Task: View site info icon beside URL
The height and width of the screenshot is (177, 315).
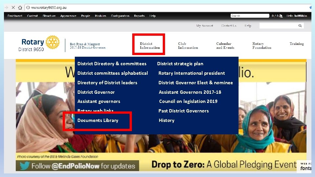Action: (x=28, y=8)
